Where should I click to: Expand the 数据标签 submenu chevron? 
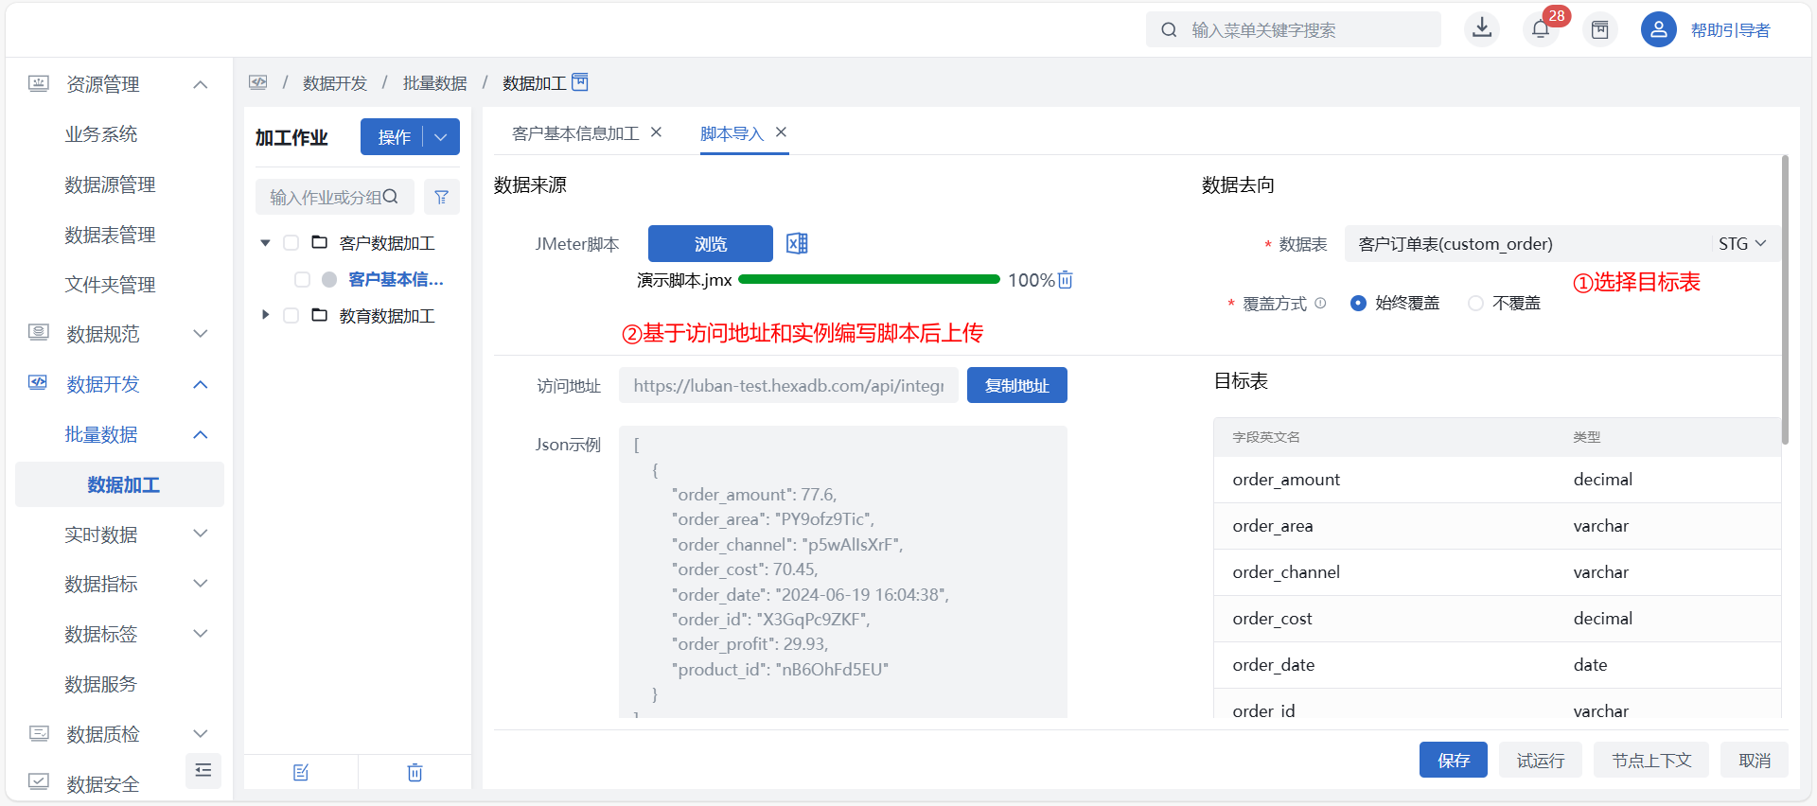201,634
